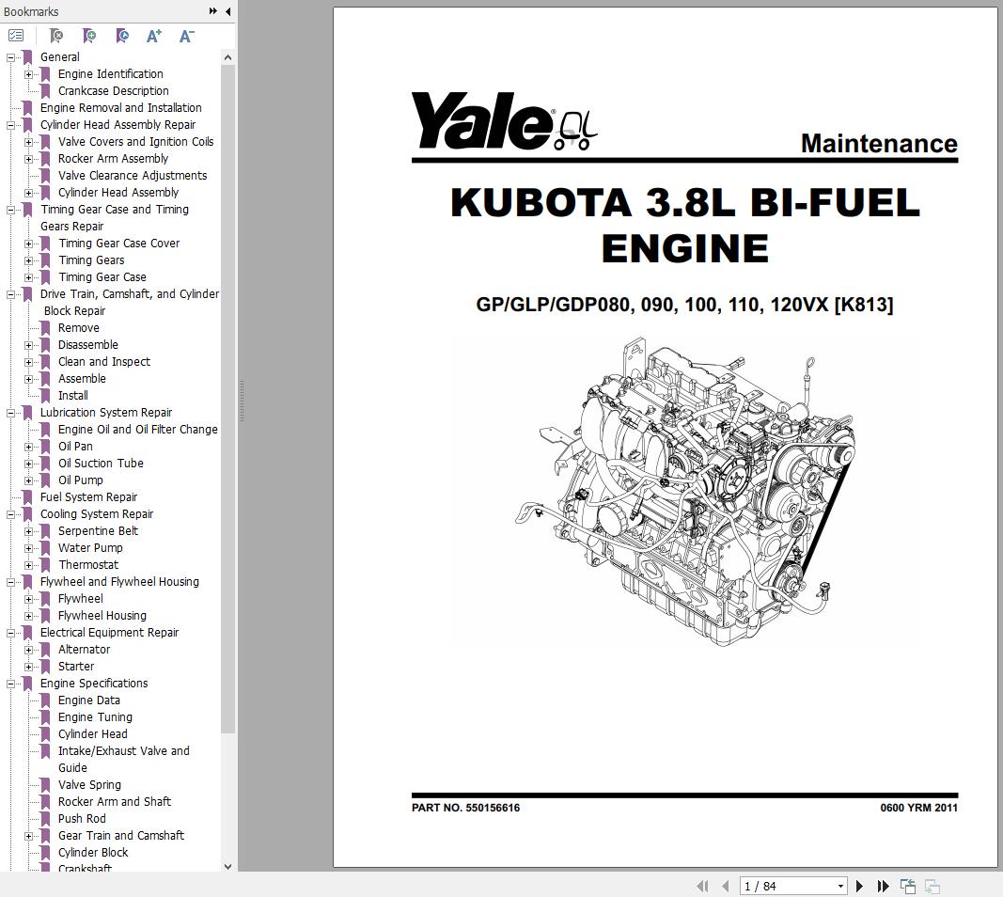Open the Cylinder Head Assembly bookmark

tap(118, 192)
